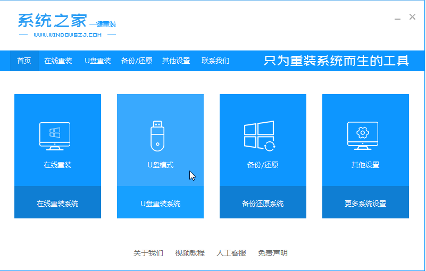Viewport: 426px width, 271px height.
Task: Open the 人工客服 link
Action: pyautogui.click(x=231, y=253)
